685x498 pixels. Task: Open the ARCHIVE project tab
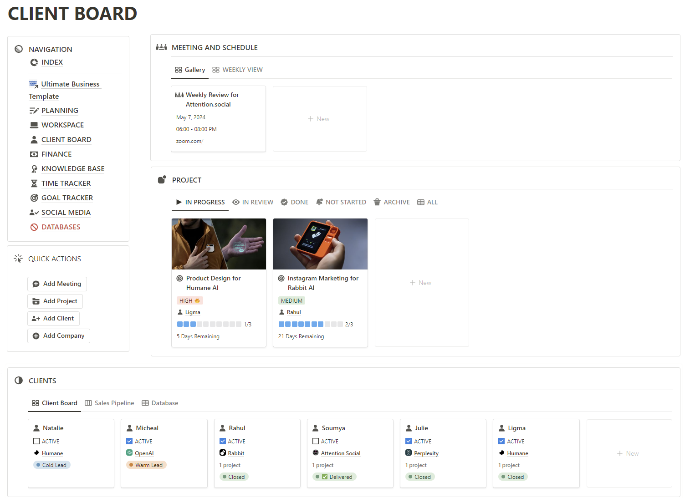tap(392, 202)
